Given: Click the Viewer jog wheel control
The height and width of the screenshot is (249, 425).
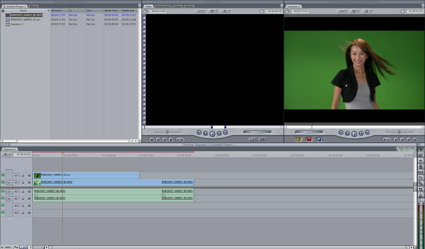Looking at the screenshot, I should [x=258, y=132].
